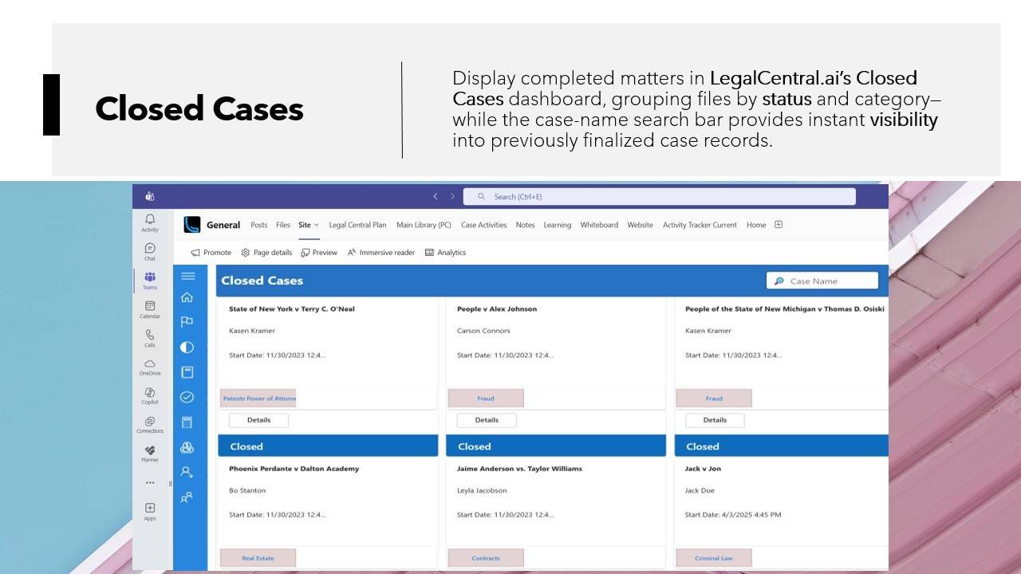The image size is (1021, 574).
Task: Click the hamburger menu in blue sidebar
Action: coord(187,276)
